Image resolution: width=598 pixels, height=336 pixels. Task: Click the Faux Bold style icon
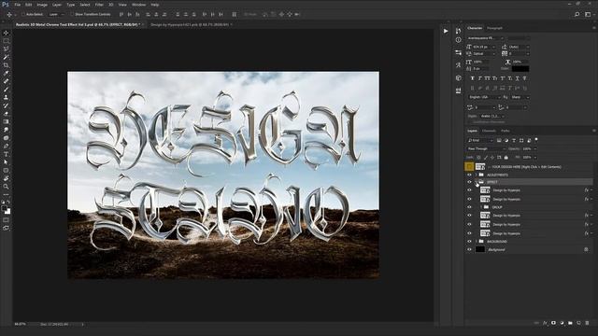pos(473,78)
